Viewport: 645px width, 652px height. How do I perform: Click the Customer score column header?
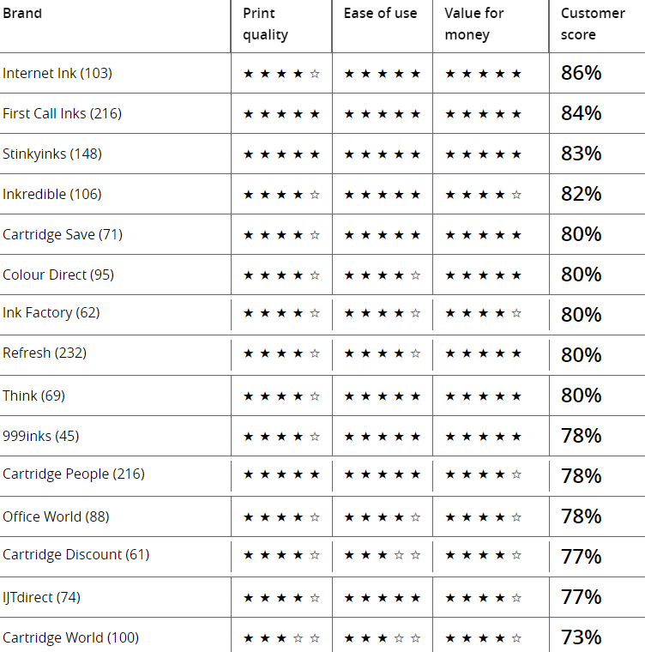click(x=593, y=24)
